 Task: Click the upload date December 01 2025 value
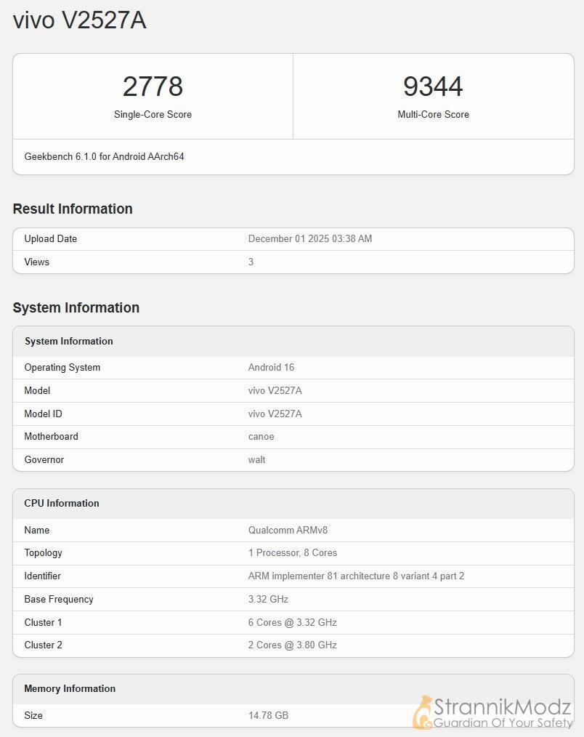coord(310,238)
